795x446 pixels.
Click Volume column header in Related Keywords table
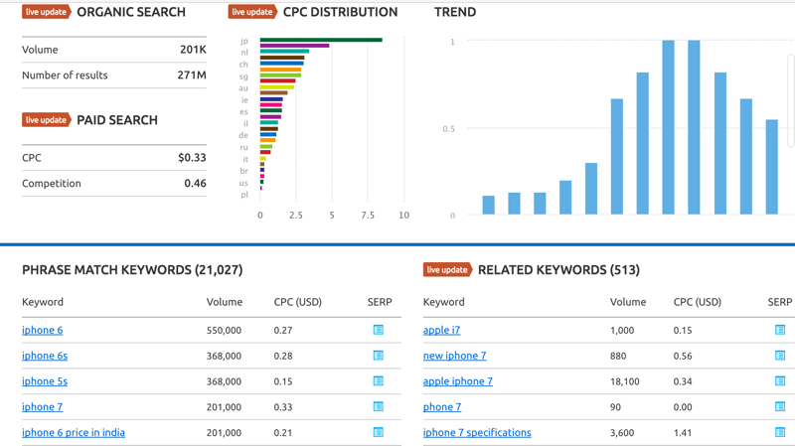[628, 302]
